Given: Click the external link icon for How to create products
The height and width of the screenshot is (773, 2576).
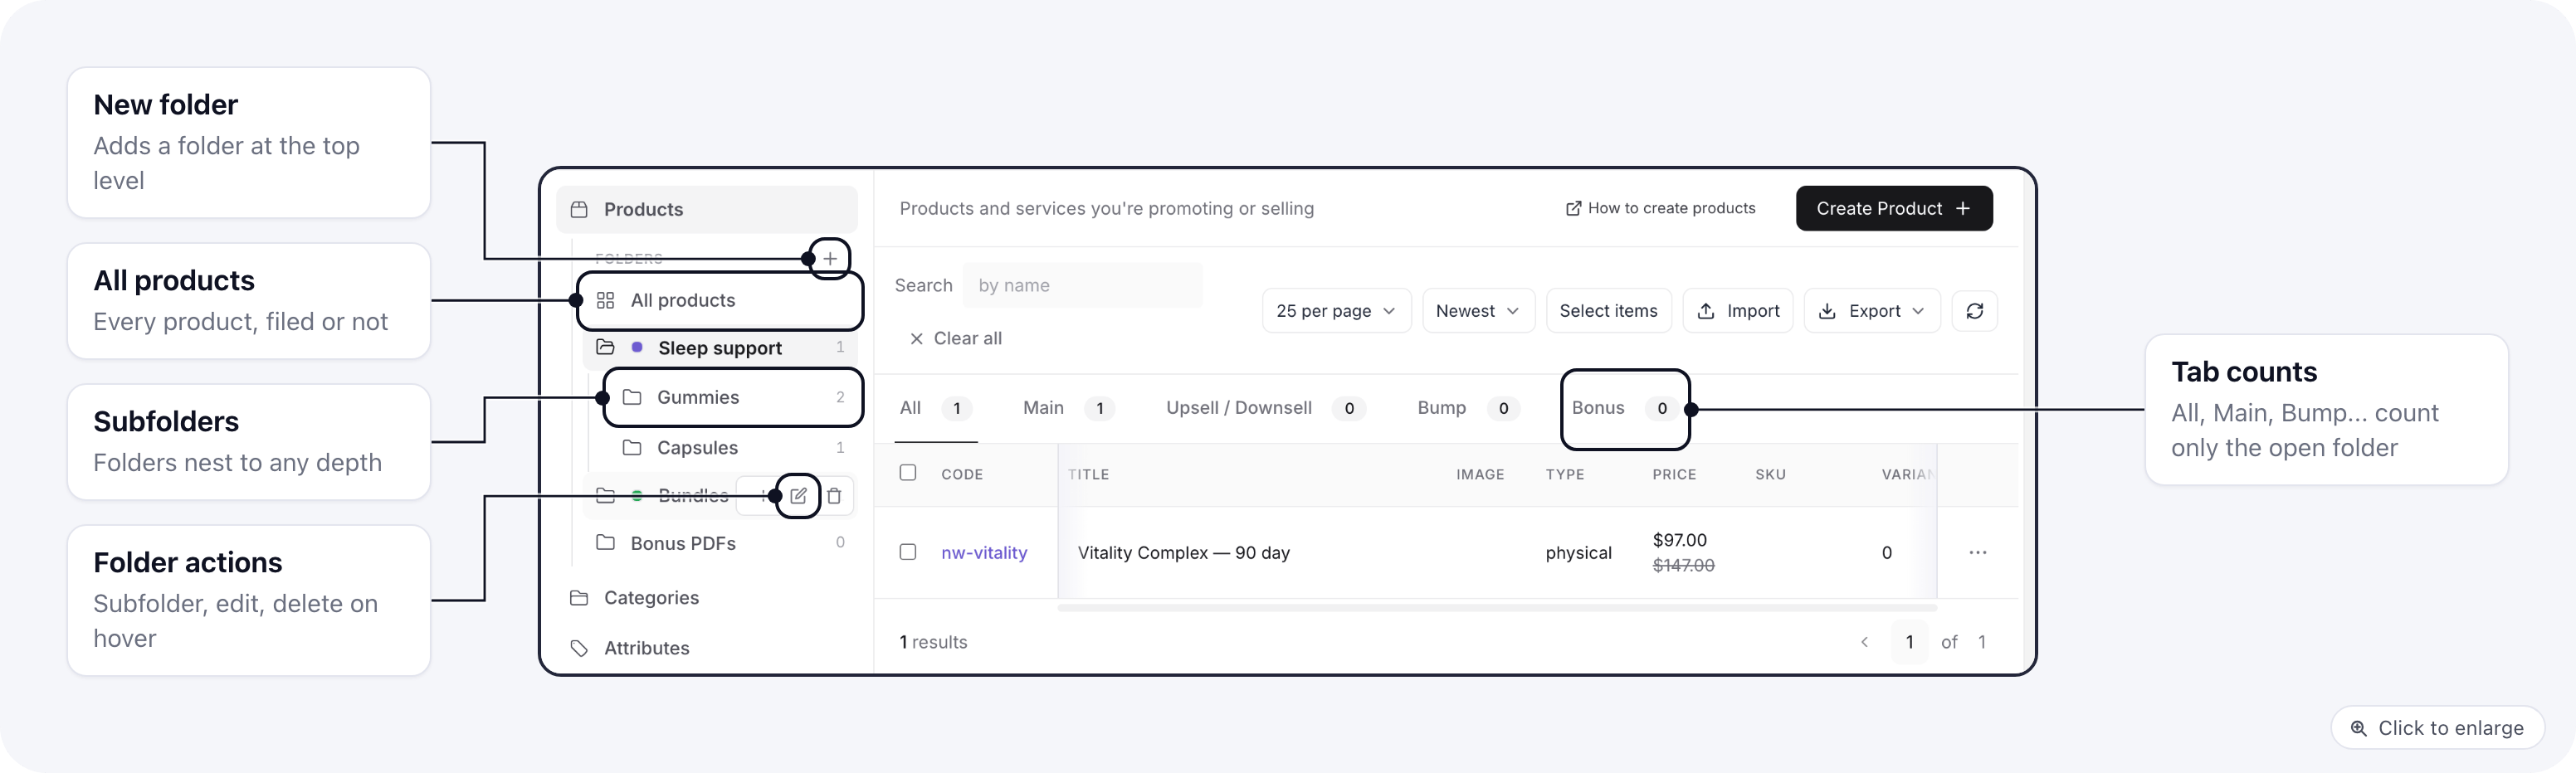Looking at the screenshot, I should pyautogui.click(x=1573, y=208).
